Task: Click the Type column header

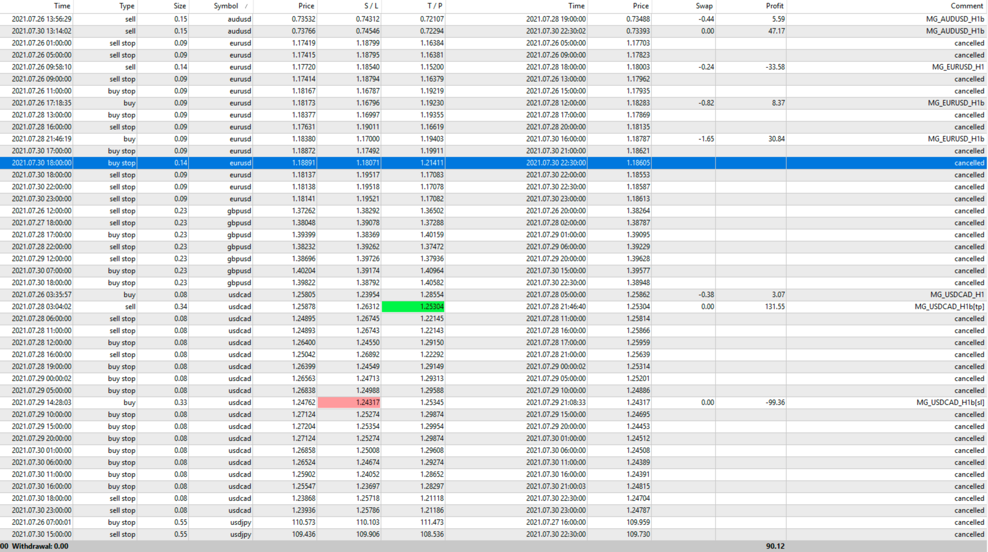Action: (126, 6)
